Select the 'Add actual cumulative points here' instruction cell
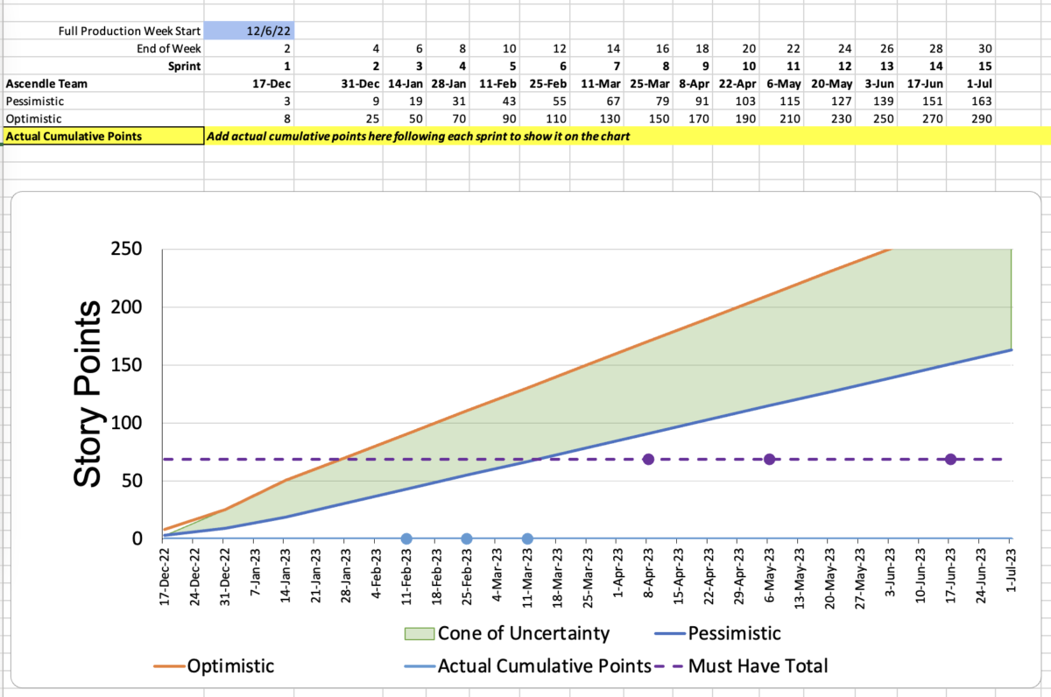 [x=417, y=137]
